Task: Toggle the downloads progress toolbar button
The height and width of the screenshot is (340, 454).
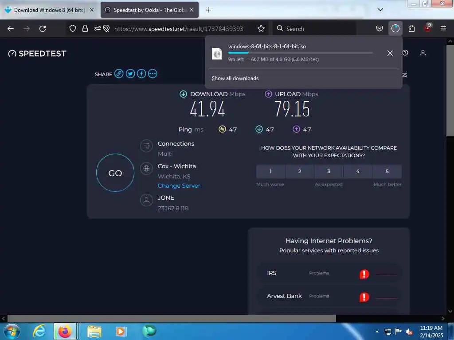Action: (x=395, y=28)
